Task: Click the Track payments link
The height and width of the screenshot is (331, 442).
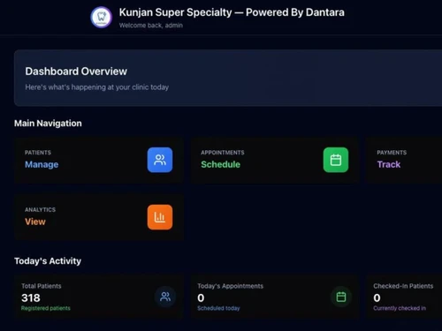Action: [x=389, y=164]
